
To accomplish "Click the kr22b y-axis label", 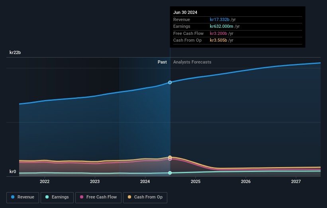I will click(x=15, y=52).
